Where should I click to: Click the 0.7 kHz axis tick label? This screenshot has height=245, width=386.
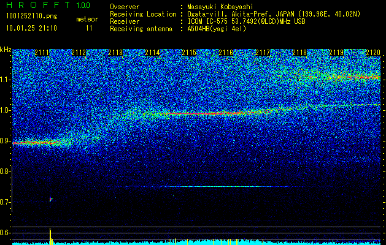coord(5,202)
